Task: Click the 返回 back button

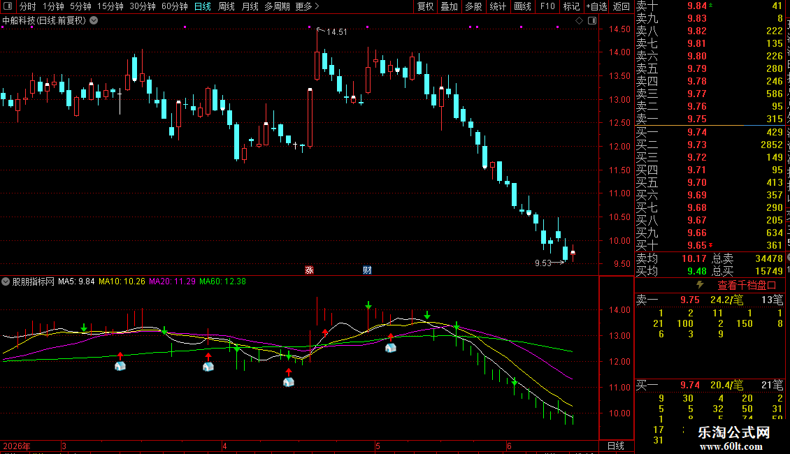Action: (x=622, y=6)
